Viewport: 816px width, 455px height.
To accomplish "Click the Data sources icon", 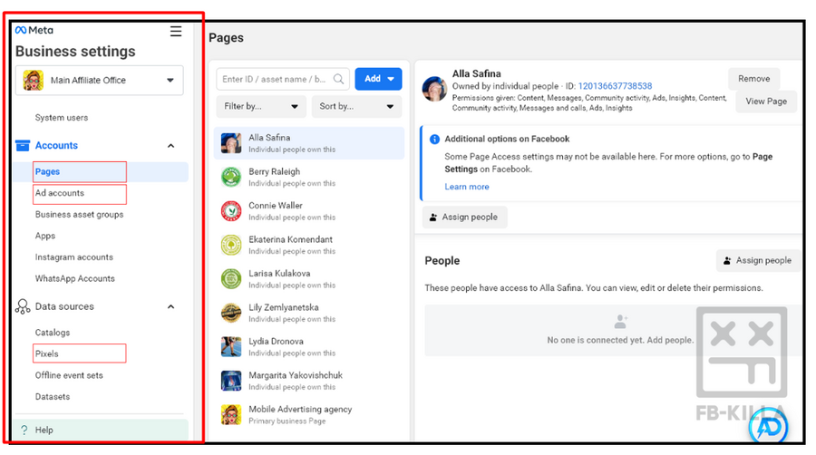I will pyautogui.click(x=23, y=307).
